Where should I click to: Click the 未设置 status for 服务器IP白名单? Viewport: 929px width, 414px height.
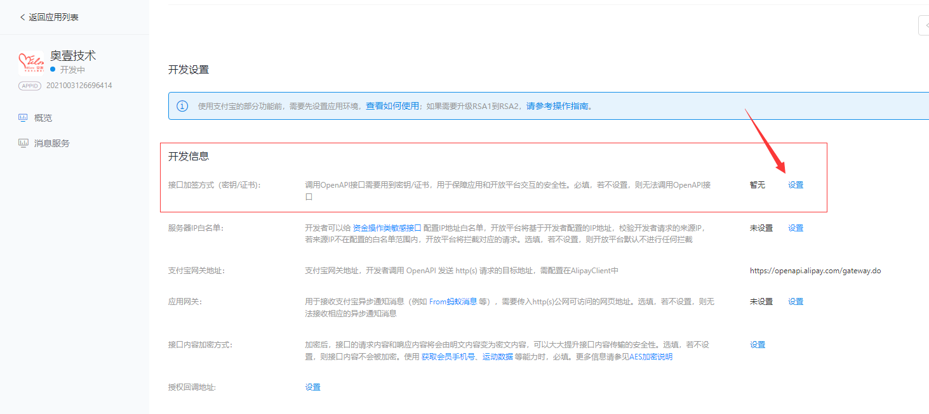coord(761,228)
